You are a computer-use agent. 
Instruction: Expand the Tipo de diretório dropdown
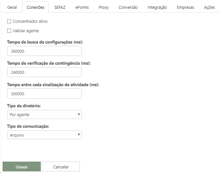pos(44,114)
